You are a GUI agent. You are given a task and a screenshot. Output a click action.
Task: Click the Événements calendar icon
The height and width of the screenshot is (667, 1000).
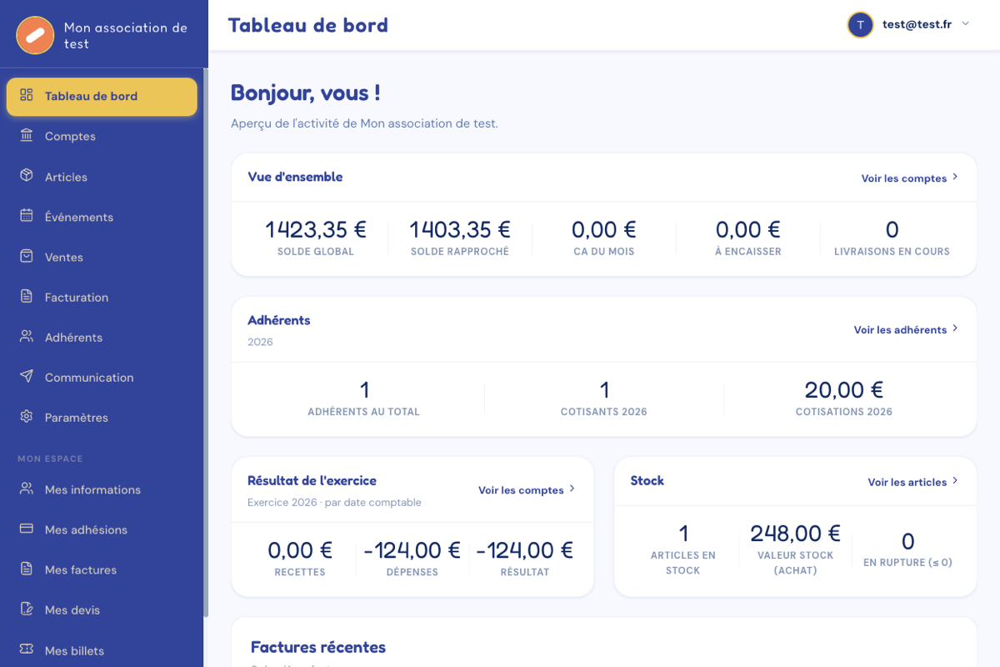tap(27, 216)
